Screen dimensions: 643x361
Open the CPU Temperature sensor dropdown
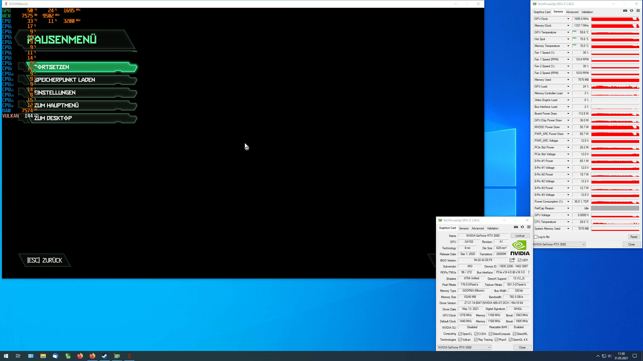[x=568, y=222]
